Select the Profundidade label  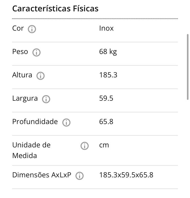coord(35,122)
